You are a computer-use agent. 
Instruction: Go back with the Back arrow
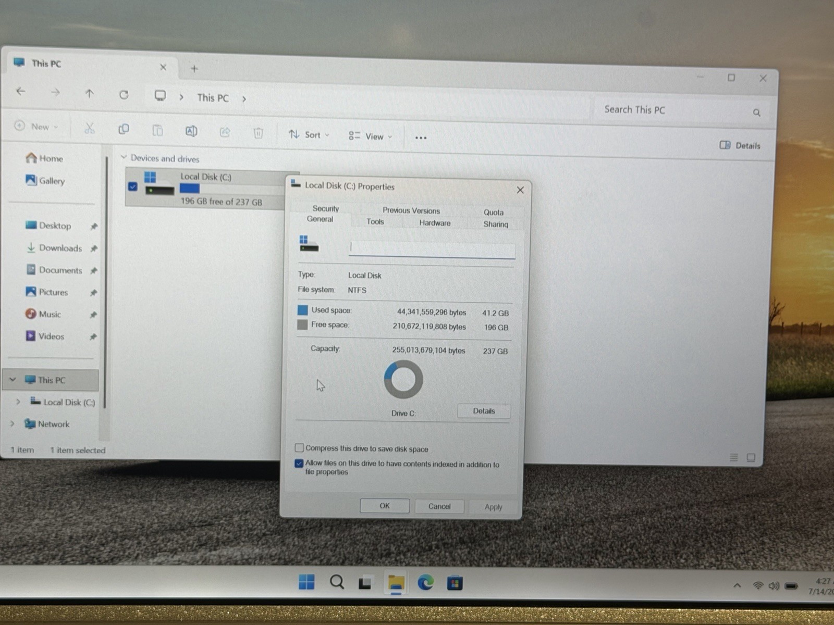tap(21, 92)
